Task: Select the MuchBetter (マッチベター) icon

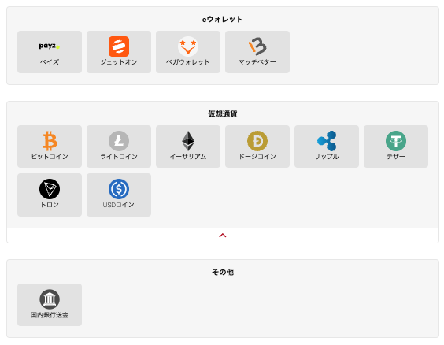Action: point(257,46)
